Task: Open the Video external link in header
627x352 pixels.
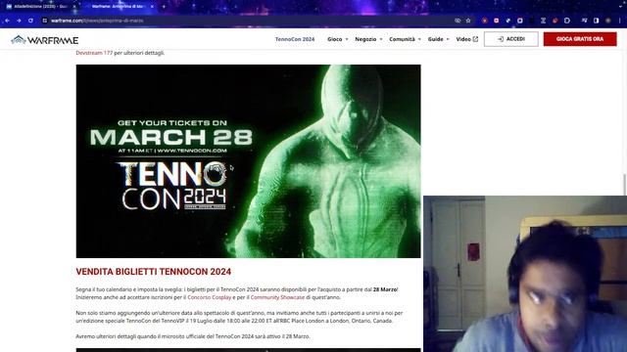Action: click(x=466, y=39)
